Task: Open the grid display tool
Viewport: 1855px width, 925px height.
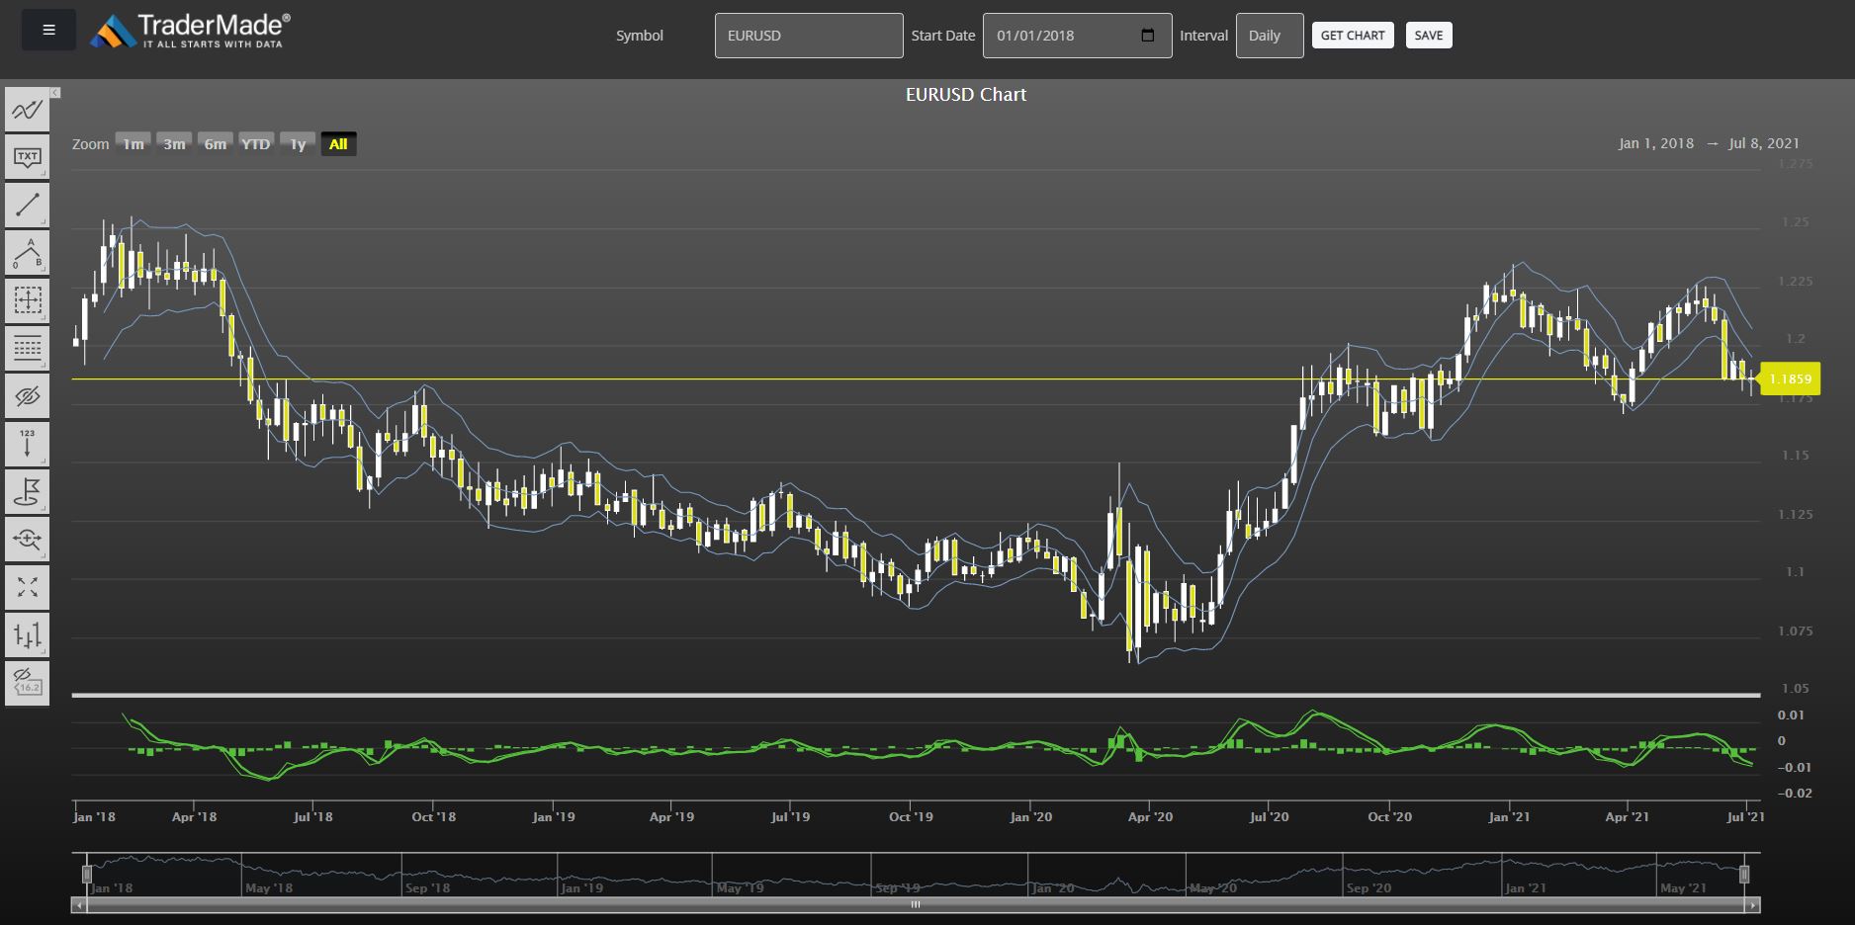Action: coord(27,347)
